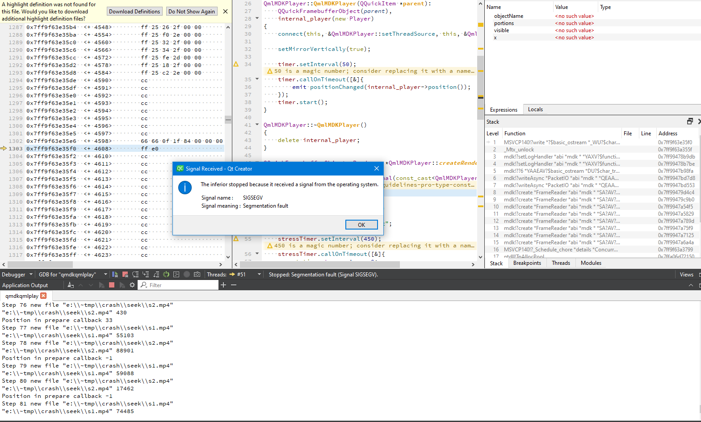
Task: Click disassembly vertical scrollbar up arrow
Action: pos(228,27)
